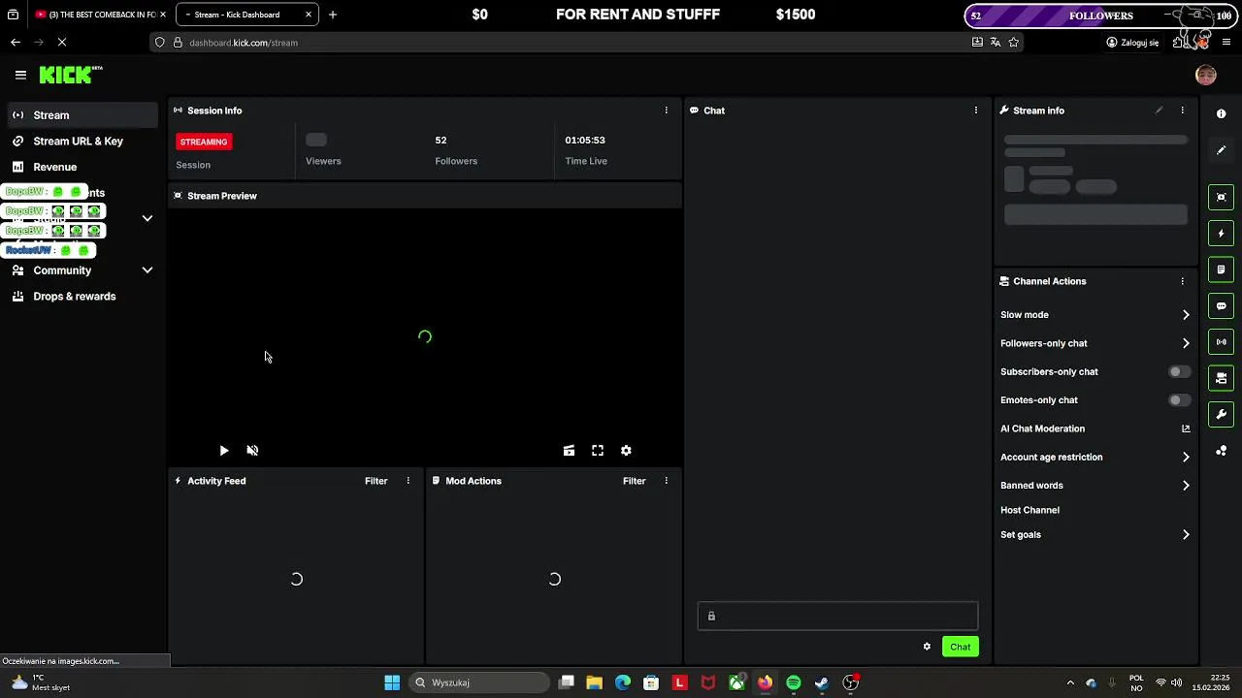Viewport: 1242px width, 698px height.
Task: Click the translate page icon in address bar
Action: 996,43
